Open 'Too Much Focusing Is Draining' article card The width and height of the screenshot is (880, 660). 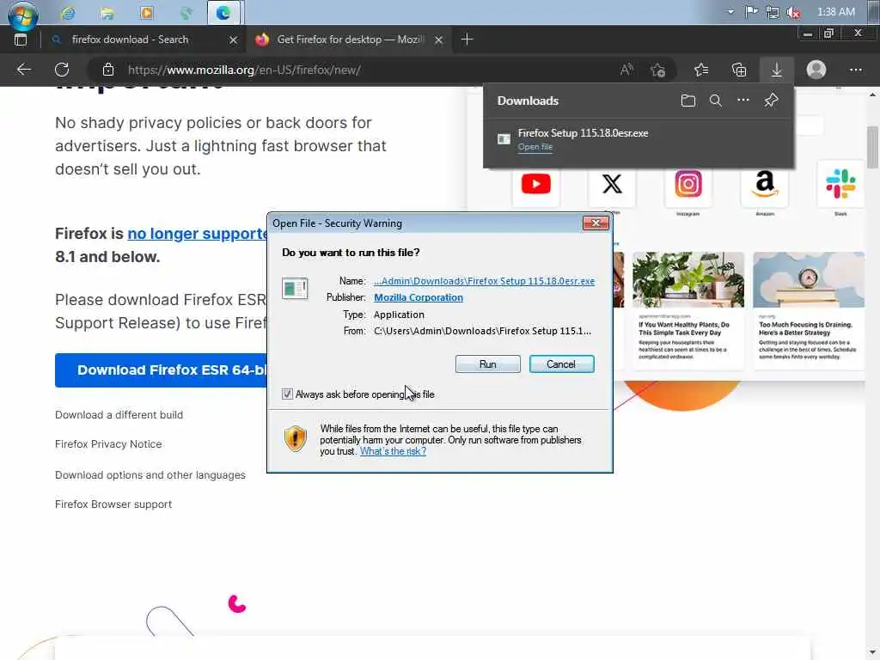tap(808, 311)
